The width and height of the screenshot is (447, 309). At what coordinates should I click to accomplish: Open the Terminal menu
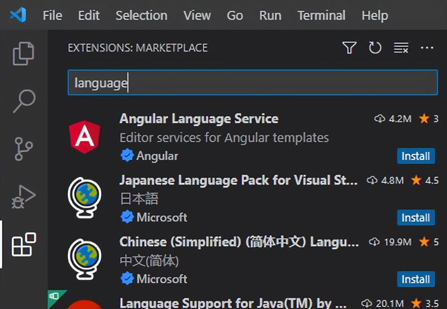[321, 15]
